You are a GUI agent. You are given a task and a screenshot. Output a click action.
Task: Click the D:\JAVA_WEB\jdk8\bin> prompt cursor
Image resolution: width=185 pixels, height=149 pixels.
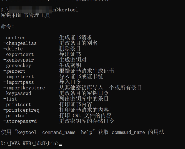tap(60, 144)
